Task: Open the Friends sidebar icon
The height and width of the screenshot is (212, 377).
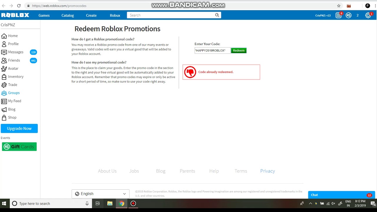Action: tap(4, 60)
